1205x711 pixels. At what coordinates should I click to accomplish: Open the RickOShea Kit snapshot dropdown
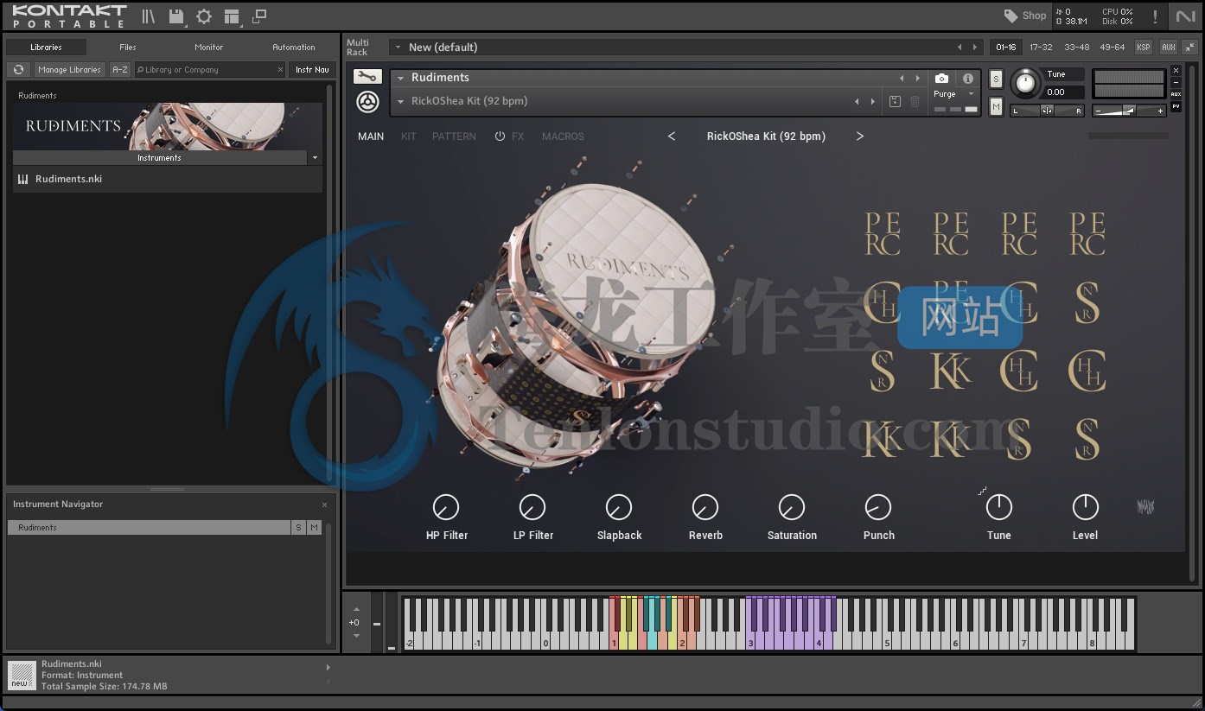[401, 102]
